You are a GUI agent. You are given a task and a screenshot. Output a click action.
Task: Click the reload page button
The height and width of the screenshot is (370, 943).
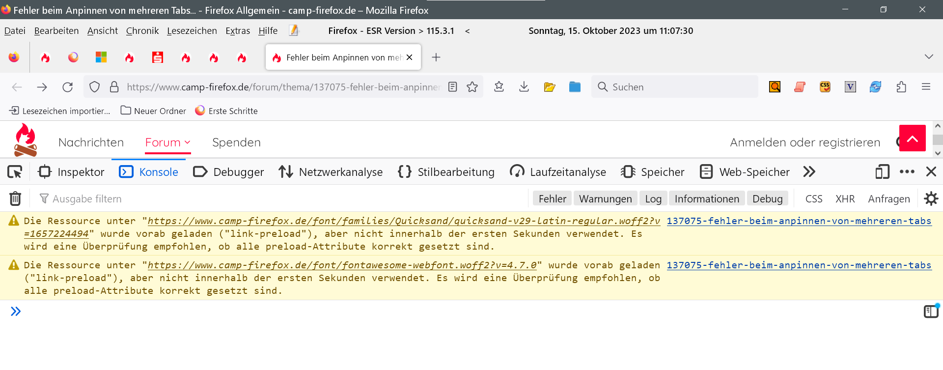click(68, 87)
